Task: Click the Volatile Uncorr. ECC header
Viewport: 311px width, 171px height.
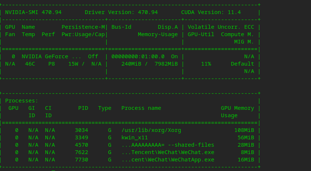Action: coord(221,27)
